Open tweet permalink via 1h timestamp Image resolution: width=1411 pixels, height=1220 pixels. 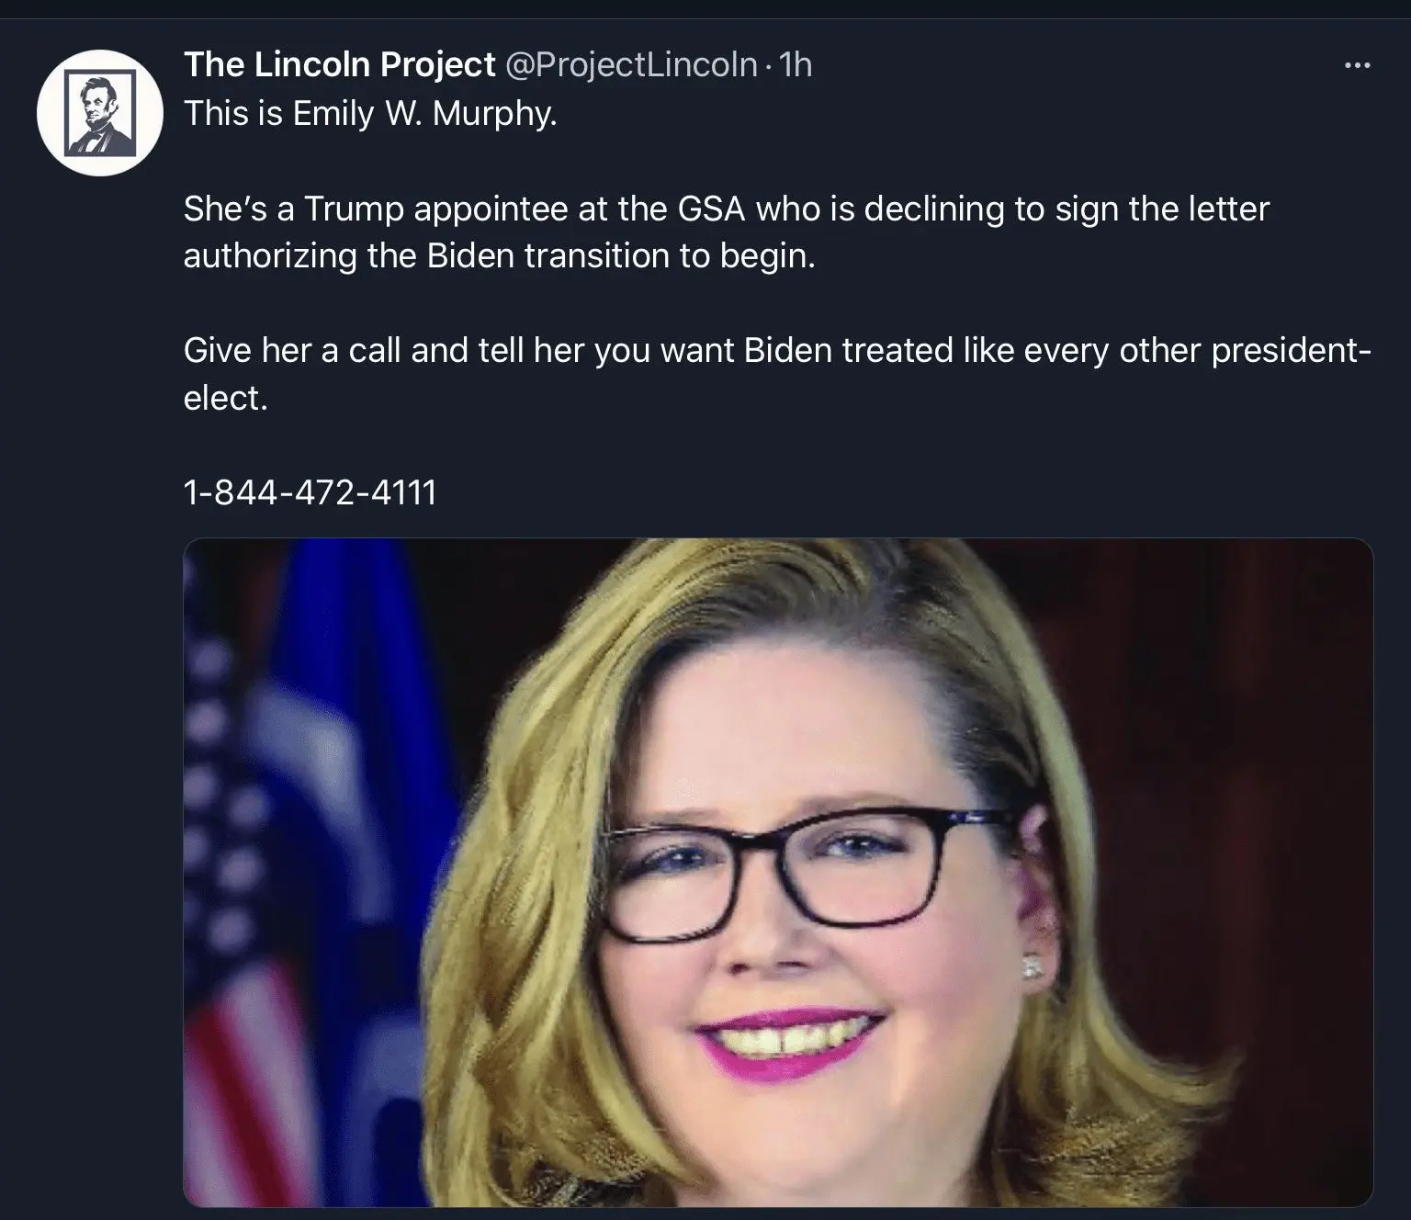tap(796, 64)
